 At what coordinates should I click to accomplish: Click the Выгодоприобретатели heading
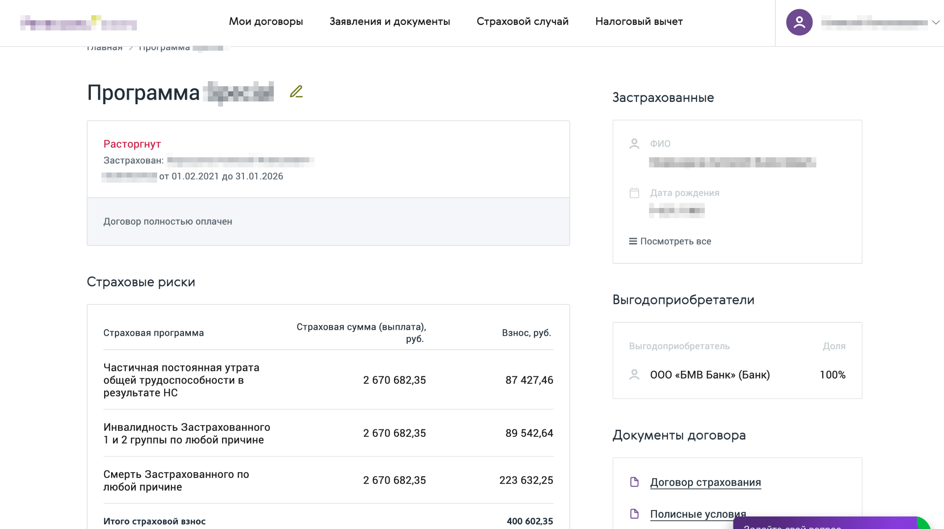[683, 300]
